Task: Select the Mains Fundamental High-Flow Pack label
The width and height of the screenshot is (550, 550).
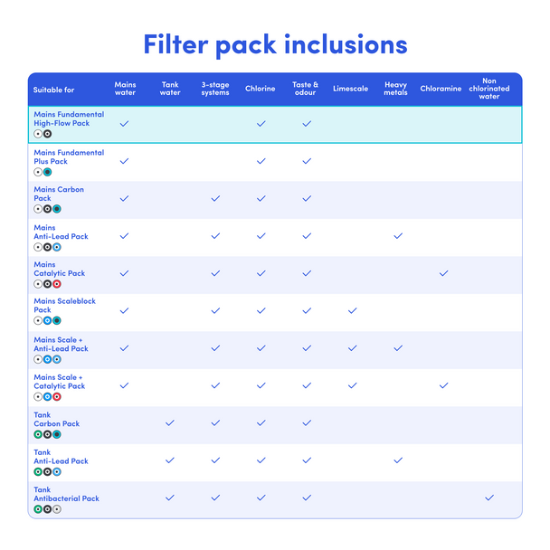Action: [69, 119]
